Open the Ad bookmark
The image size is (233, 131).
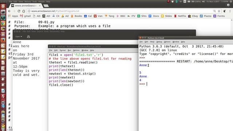pos(65,16)
